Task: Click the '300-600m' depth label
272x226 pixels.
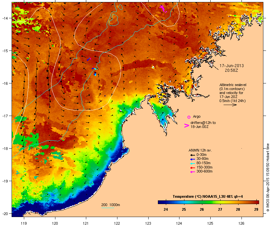Action: click(x=204, y=171)
